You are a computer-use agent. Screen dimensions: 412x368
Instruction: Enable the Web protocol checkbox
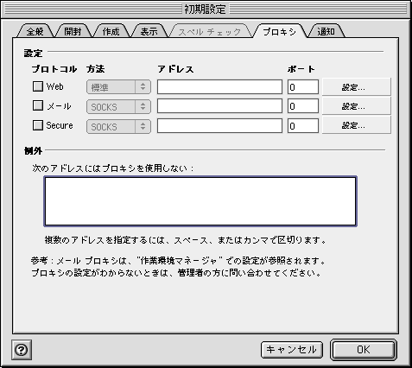pyautogui.click(x=38, y=86)
